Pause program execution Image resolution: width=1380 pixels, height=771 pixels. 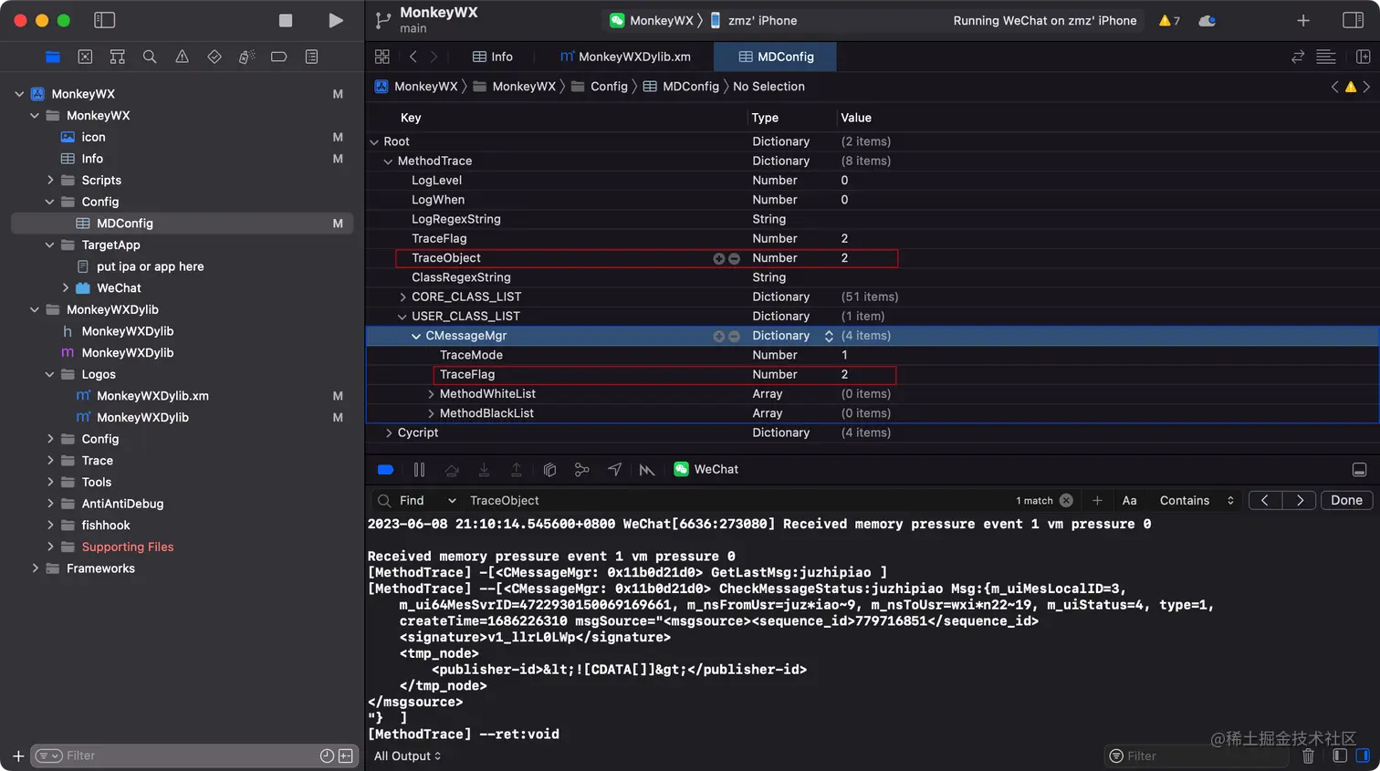[419, 470]
